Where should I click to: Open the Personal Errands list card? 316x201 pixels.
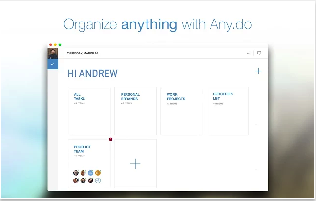(x=135, y=111)
